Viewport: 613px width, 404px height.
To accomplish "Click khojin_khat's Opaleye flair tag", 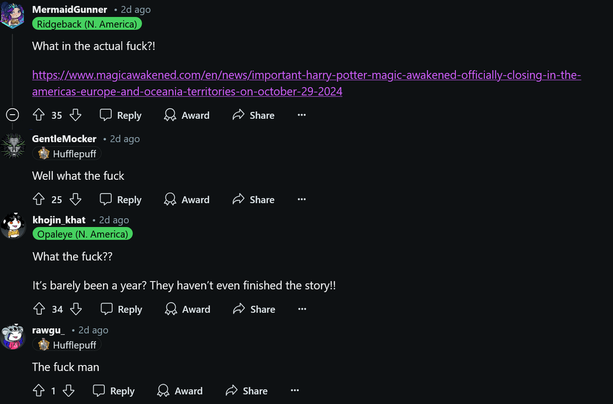I will click(x=82, y=234).
